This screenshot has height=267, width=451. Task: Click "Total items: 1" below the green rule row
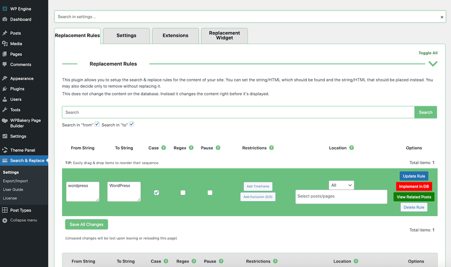(422, 230)
